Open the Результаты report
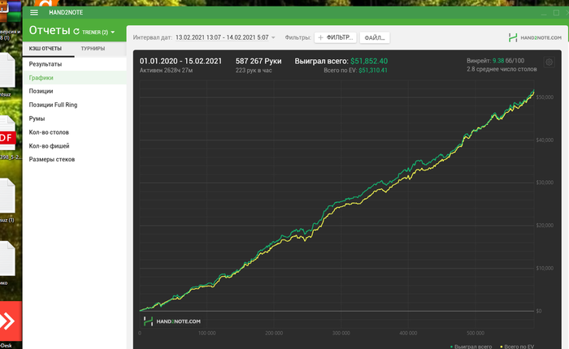 (75, 64)
